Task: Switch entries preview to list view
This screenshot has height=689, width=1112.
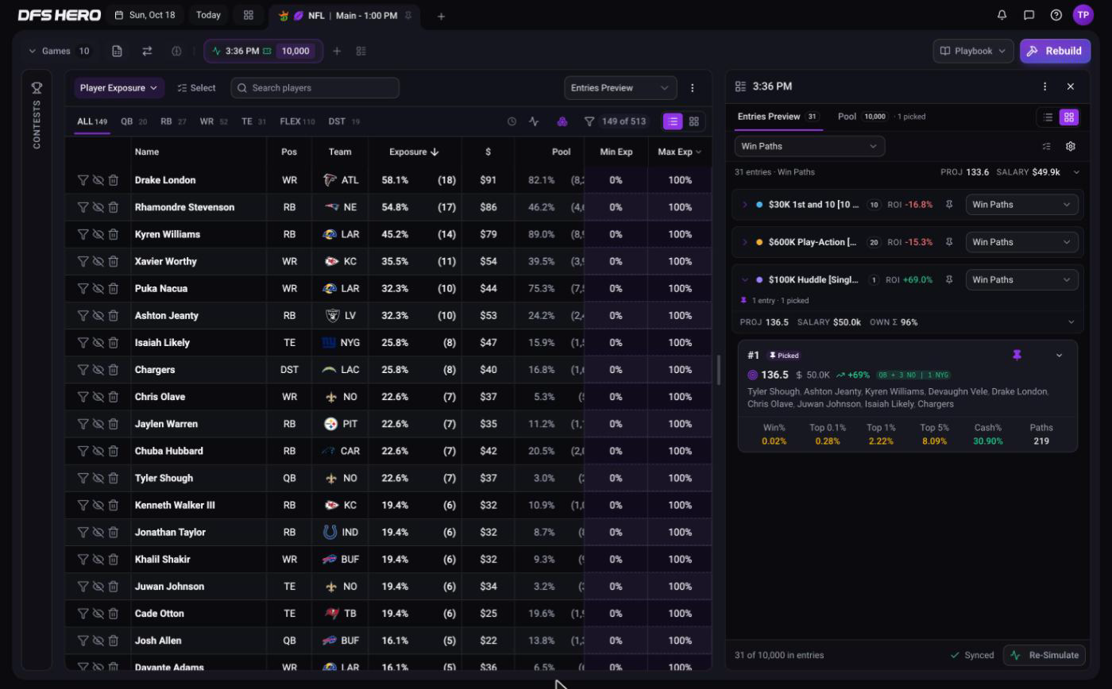Action: coord(1048,117)
